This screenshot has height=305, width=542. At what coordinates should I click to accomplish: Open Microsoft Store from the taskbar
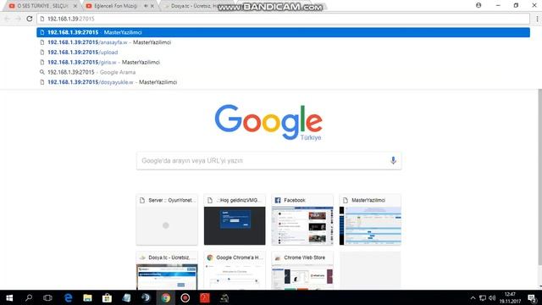click(x=107, y=297)
